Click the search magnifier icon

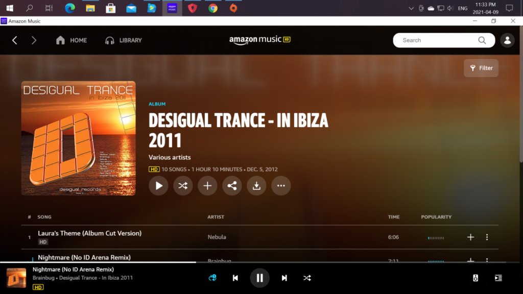[x=482, y=40]
